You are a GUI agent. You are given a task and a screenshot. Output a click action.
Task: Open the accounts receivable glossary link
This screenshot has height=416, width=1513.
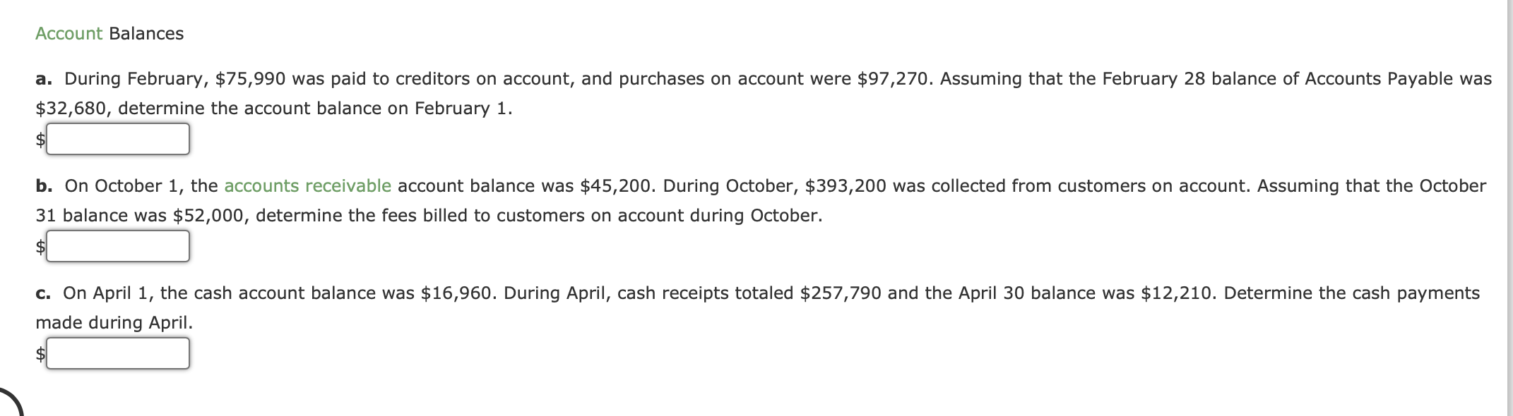point(307,186)
